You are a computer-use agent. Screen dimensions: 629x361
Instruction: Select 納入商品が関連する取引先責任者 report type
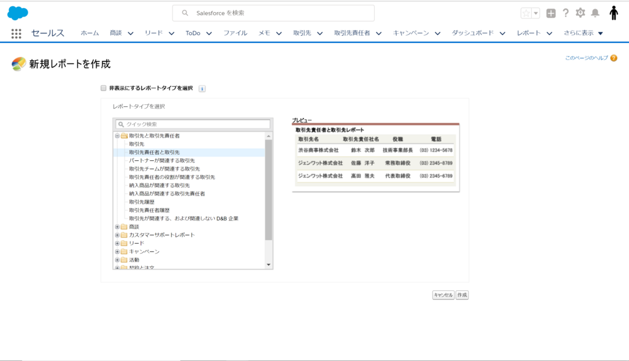167,194
